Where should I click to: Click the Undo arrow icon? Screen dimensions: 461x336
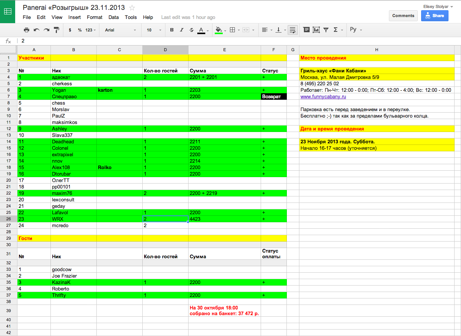[36, 30]
